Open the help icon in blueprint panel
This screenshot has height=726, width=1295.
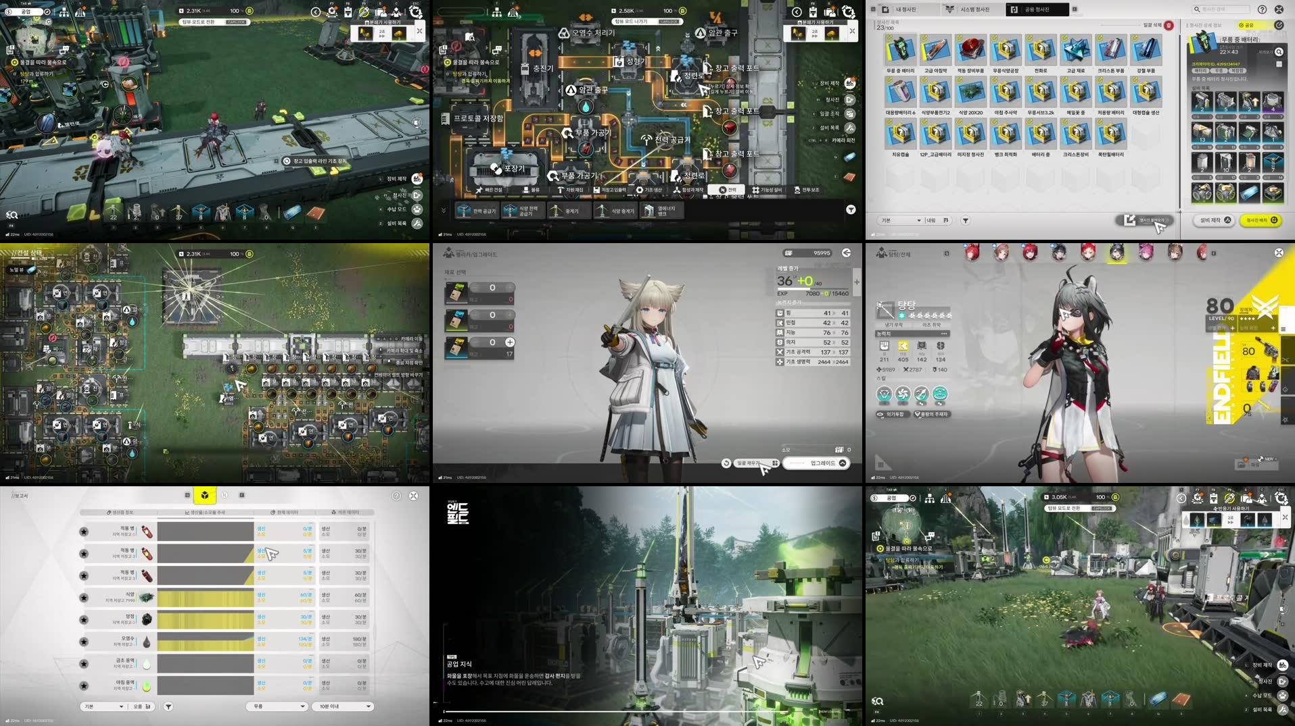tap(1262, 9)
